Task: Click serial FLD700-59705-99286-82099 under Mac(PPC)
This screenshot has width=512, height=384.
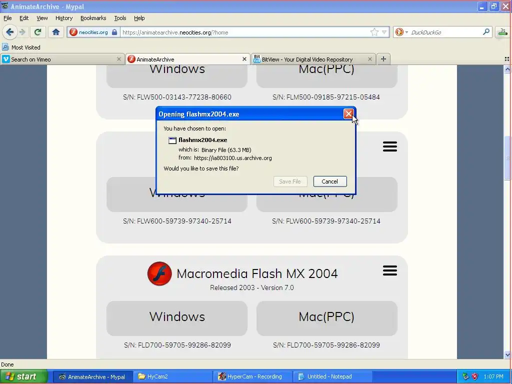Action: 326,345
